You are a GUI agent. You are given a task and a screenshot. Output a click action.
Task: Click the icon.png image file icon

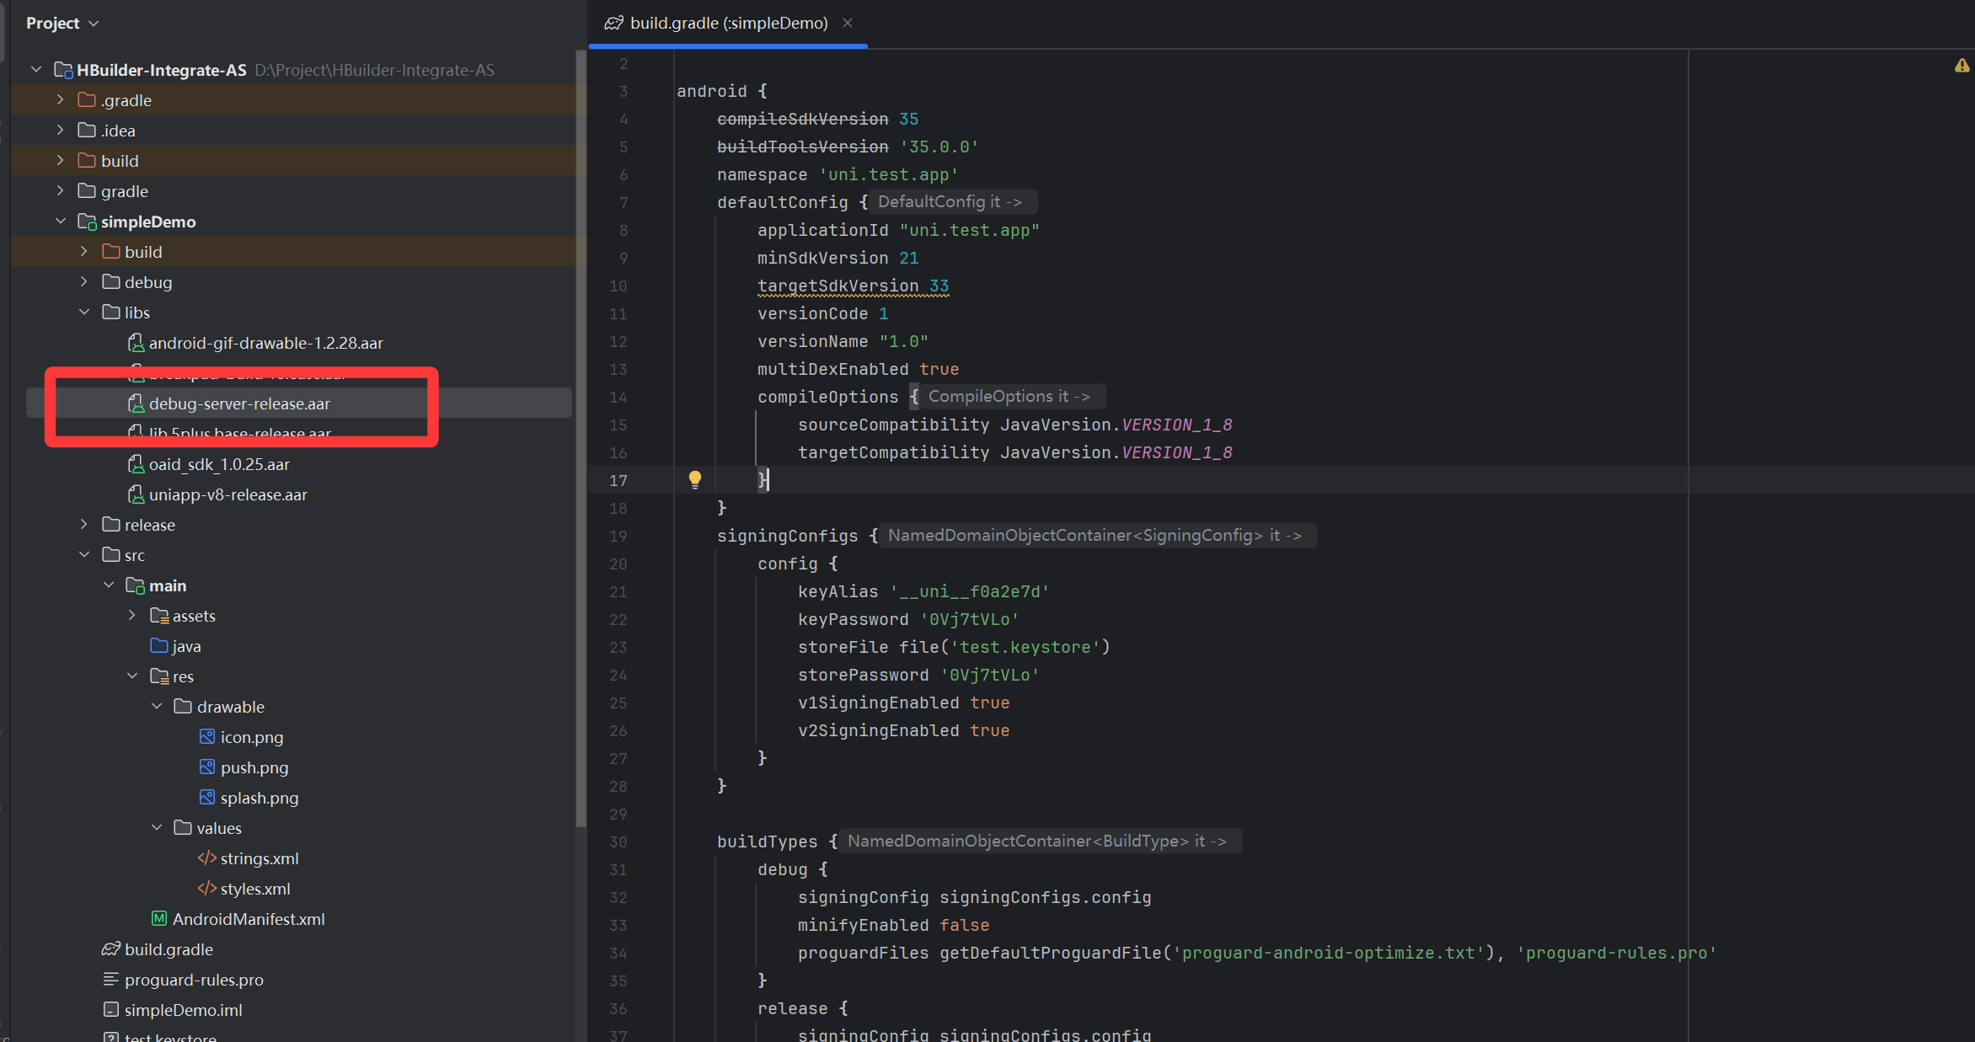point(206,736)
